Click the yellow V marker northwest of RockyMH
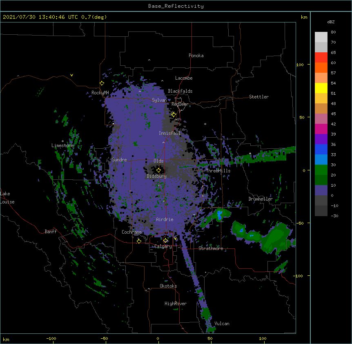The image size is (352, 344). (x=71, y=75)
